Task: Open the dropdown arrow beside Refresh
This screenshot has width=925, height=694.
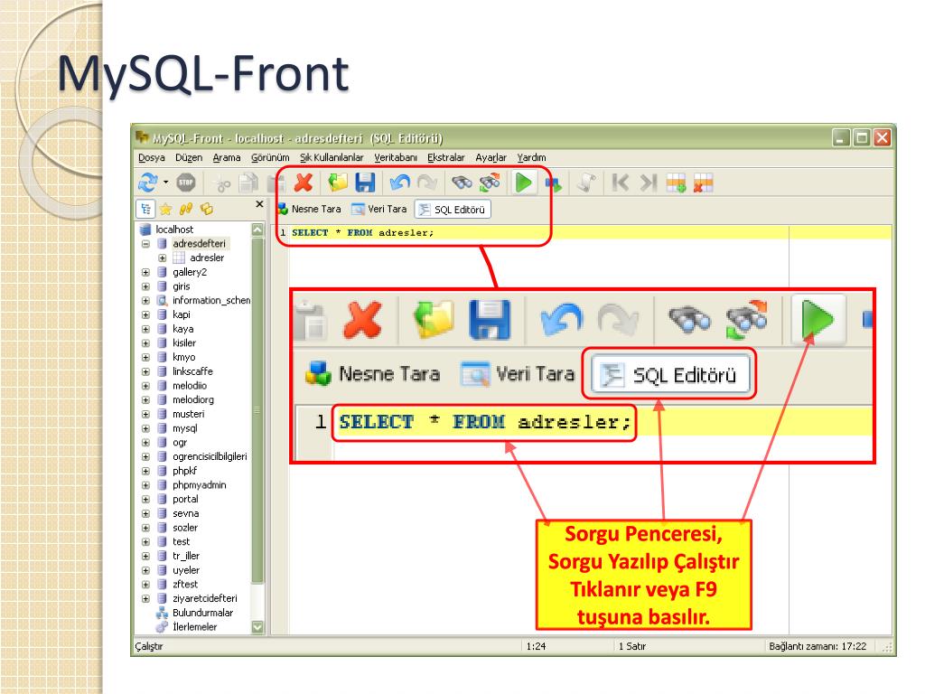Action: coord(166,183)
